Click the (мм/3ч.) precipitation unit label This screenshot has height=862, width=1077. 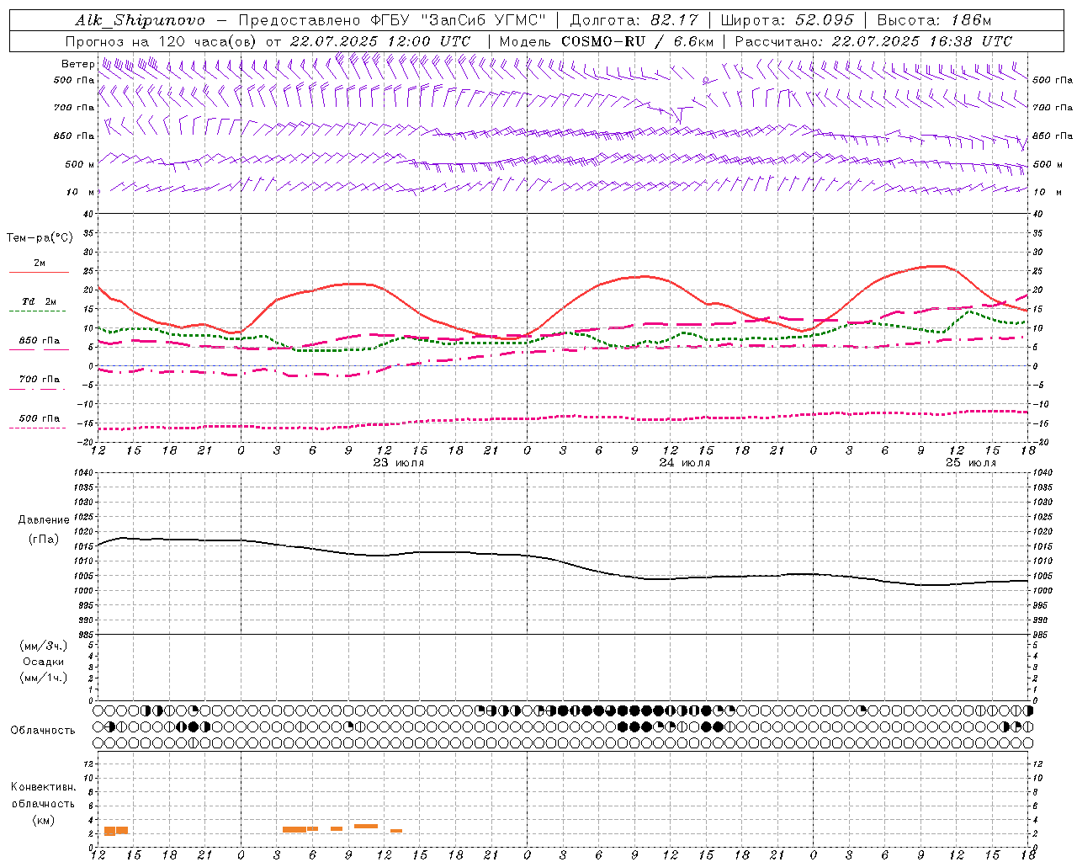point(44,646)
